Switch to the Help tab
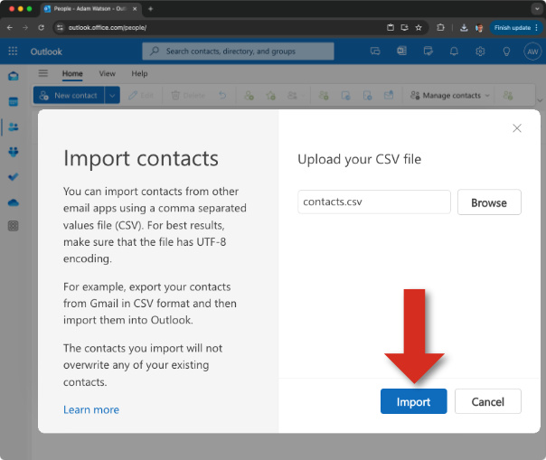The width and height of the screenshot is (546, 460). (x=139, y=73)
